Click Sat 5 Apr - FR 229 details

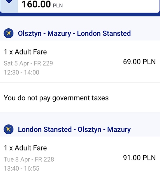28,63
